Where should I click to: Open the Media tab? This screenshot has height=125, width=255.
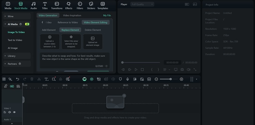pos(8,6)
